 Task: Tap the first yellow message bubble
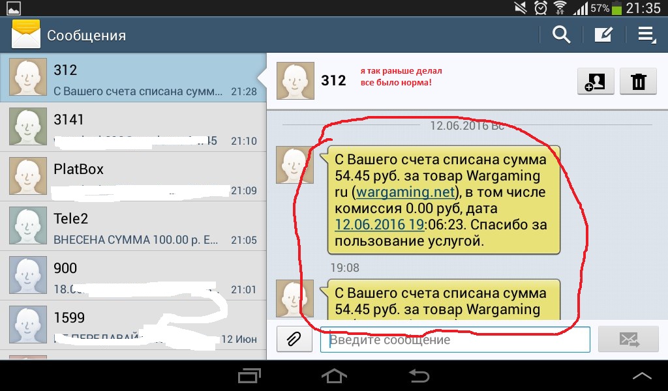pyautogui.click(x=444, y=200)
